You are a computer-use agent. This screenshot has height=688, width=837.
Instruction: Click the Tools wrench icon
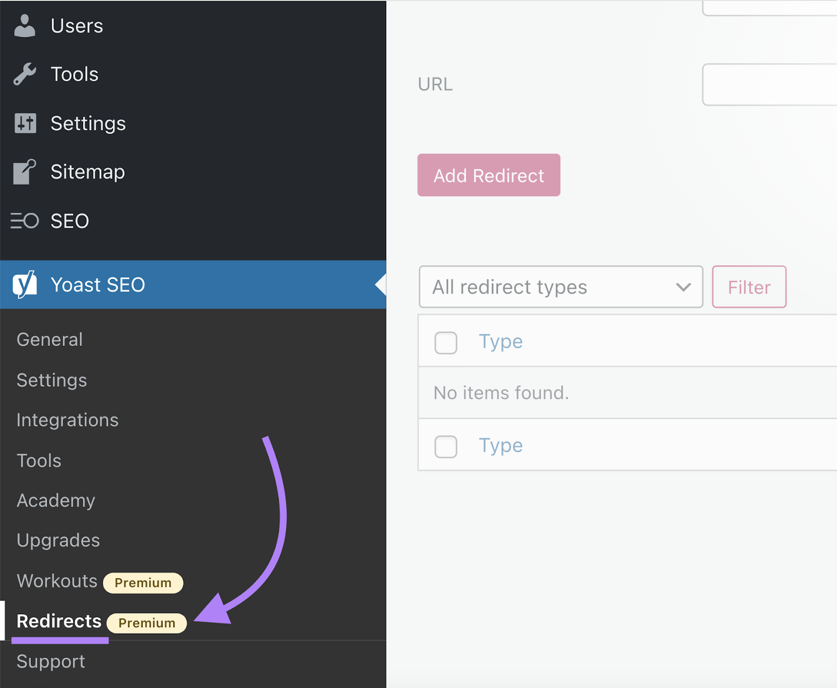click(25, 74)
